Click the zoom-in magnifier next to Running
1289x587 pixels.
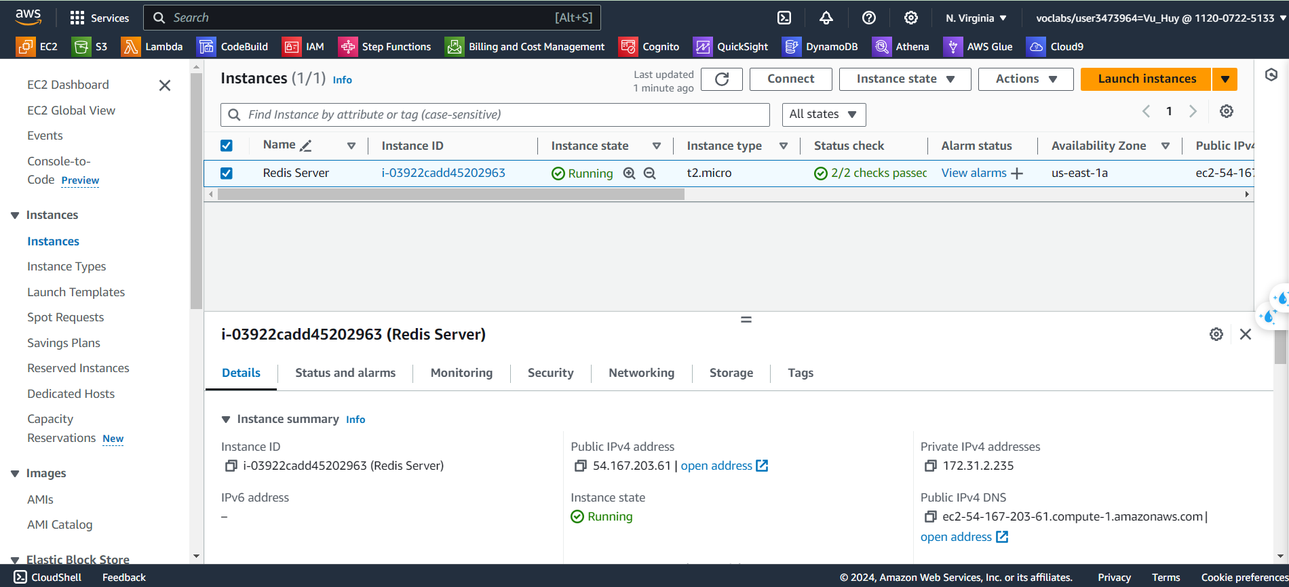(629, 174)
